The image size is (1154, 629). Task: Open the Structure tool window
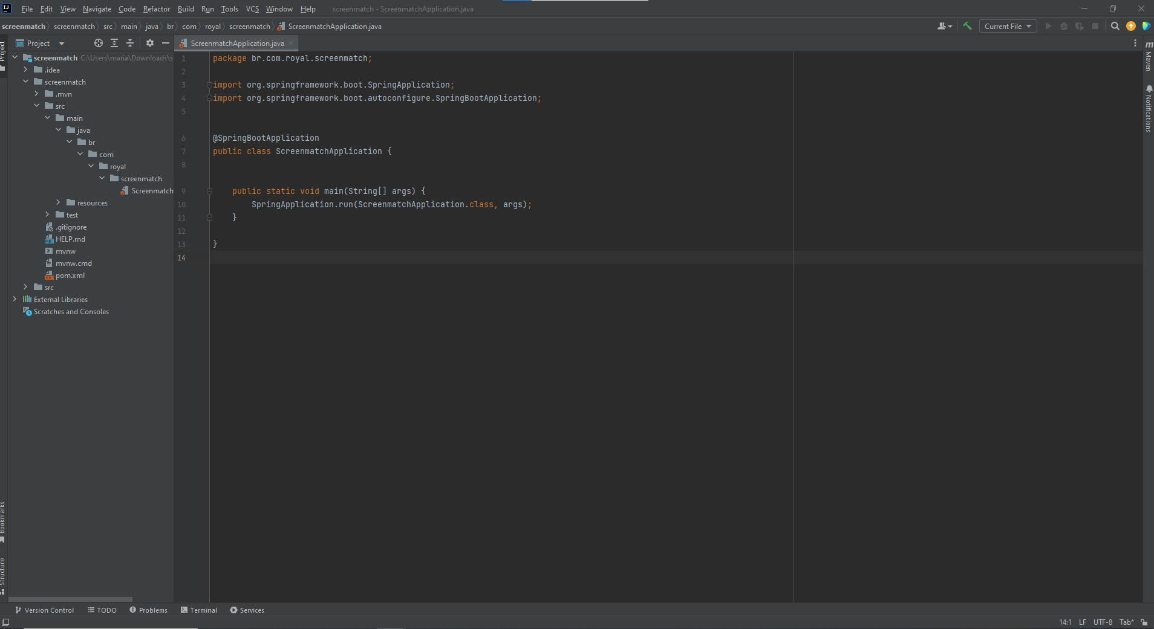pos(3,575)
